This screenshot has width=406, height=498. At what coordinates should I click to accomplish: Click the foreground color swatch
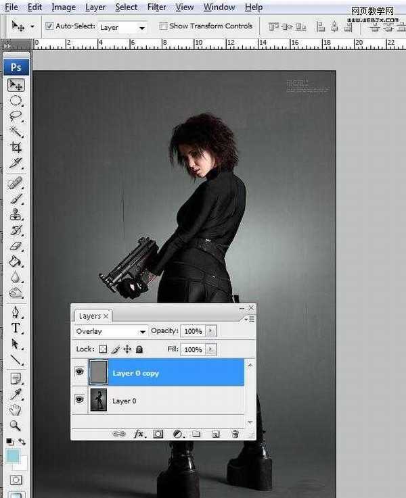[x=13, y=457]
